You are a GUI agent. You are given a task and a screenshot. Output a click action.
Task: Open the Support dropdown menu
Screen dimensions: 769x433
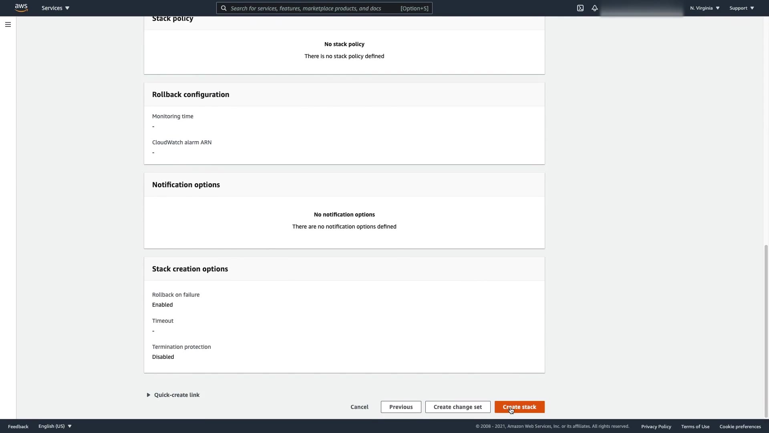tap(741, 8)
